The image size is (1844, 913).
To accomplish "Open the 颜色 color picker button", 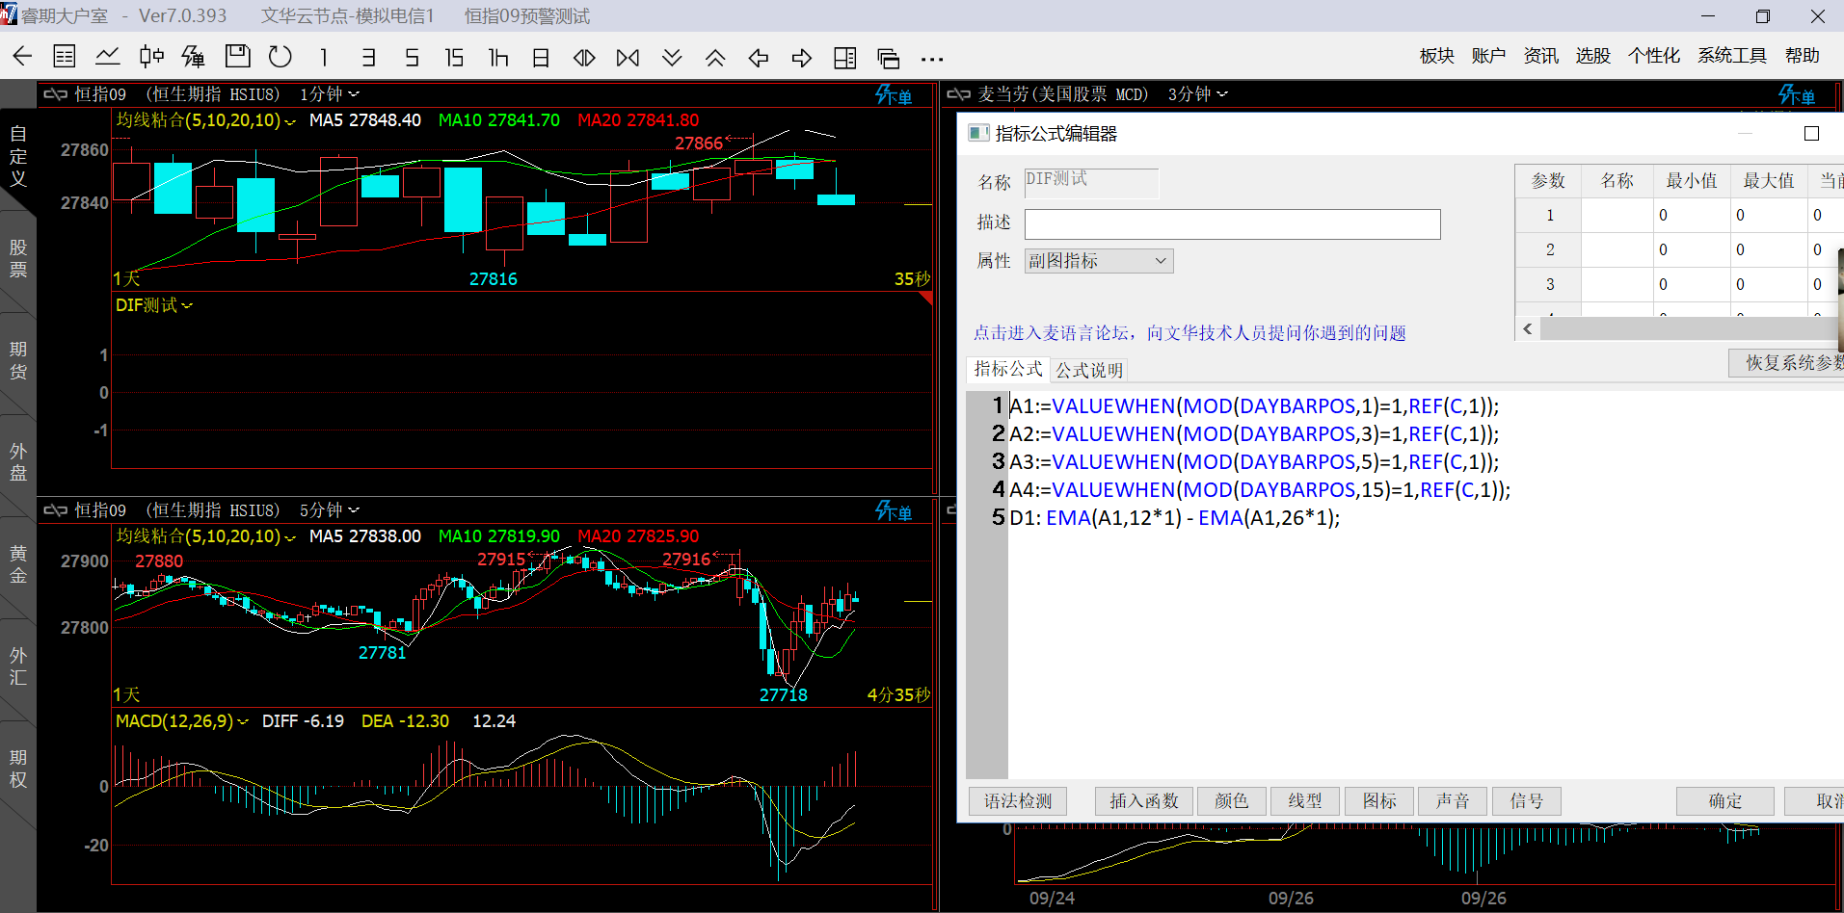I will pyautogui.click(x=1231, y=801).
